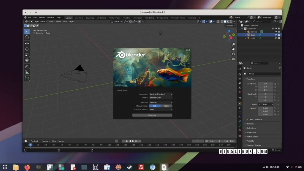Activate the Measure tool
Viewport: 304px width, 171px height.
tap(27, 72)
